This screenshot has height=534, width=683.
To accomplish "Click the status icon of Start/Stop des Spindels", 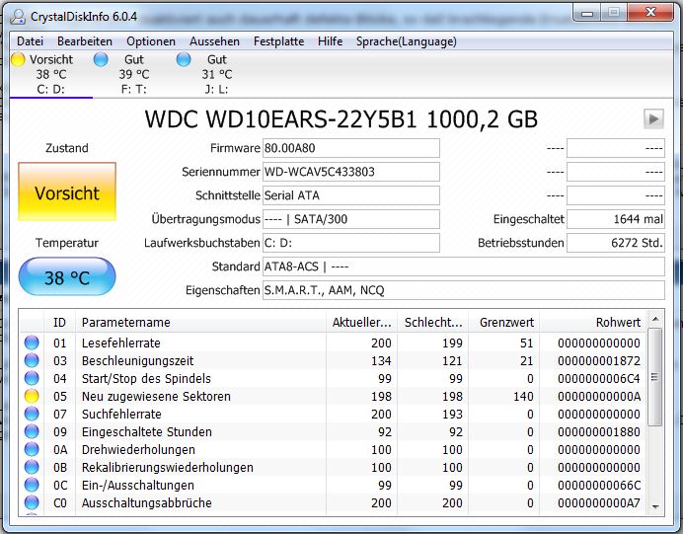I will click(x=32, y=378).
